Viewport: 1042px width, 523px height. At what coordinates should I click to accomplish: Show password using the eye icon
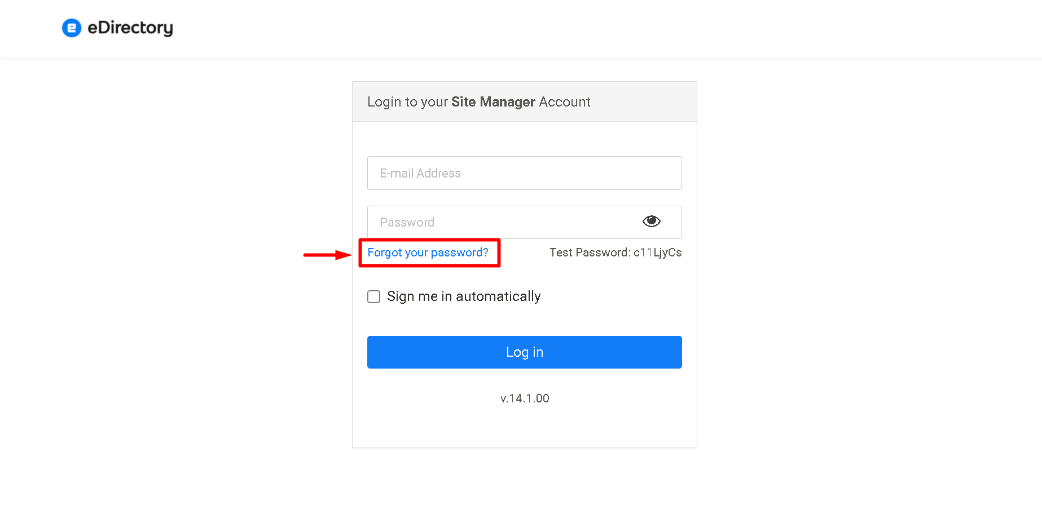click(x=651, y=221)
